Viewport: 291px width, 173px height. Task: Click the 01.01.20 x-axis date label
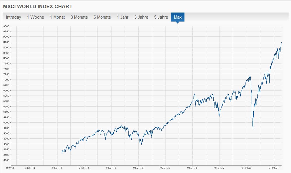click(x=247, y=168)
